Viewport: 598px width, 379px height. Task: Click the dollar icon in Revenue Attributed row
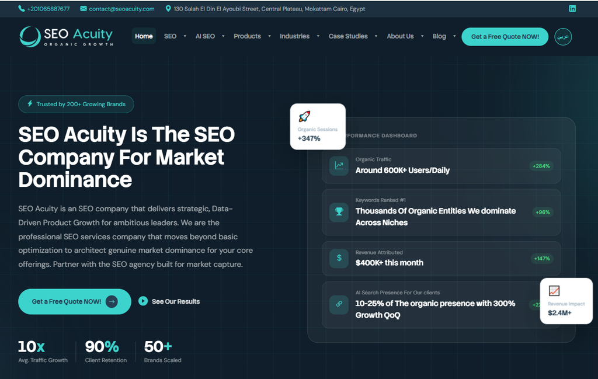[x=339, y=259]
